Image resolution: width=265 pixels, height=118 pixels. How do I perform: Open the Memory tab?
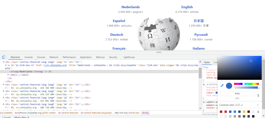100,57
